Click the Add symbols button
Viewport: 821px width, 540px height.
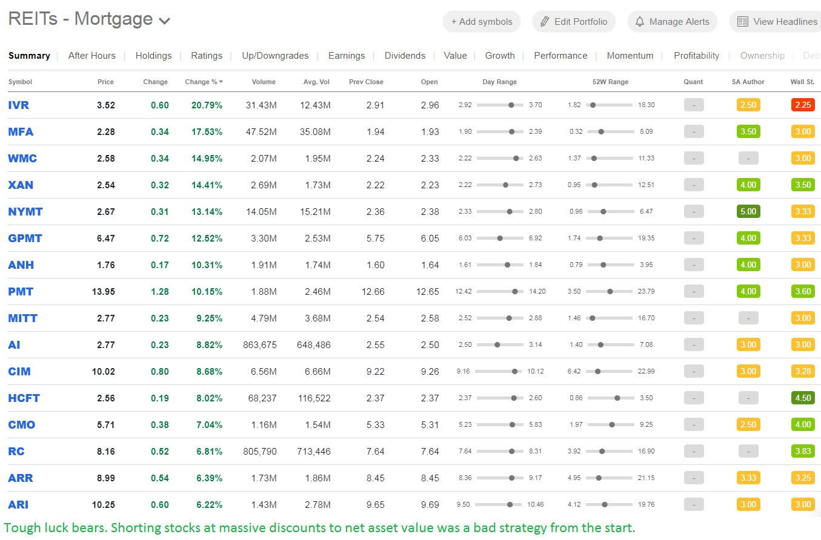pyautogui.click(x=482, y=22)
